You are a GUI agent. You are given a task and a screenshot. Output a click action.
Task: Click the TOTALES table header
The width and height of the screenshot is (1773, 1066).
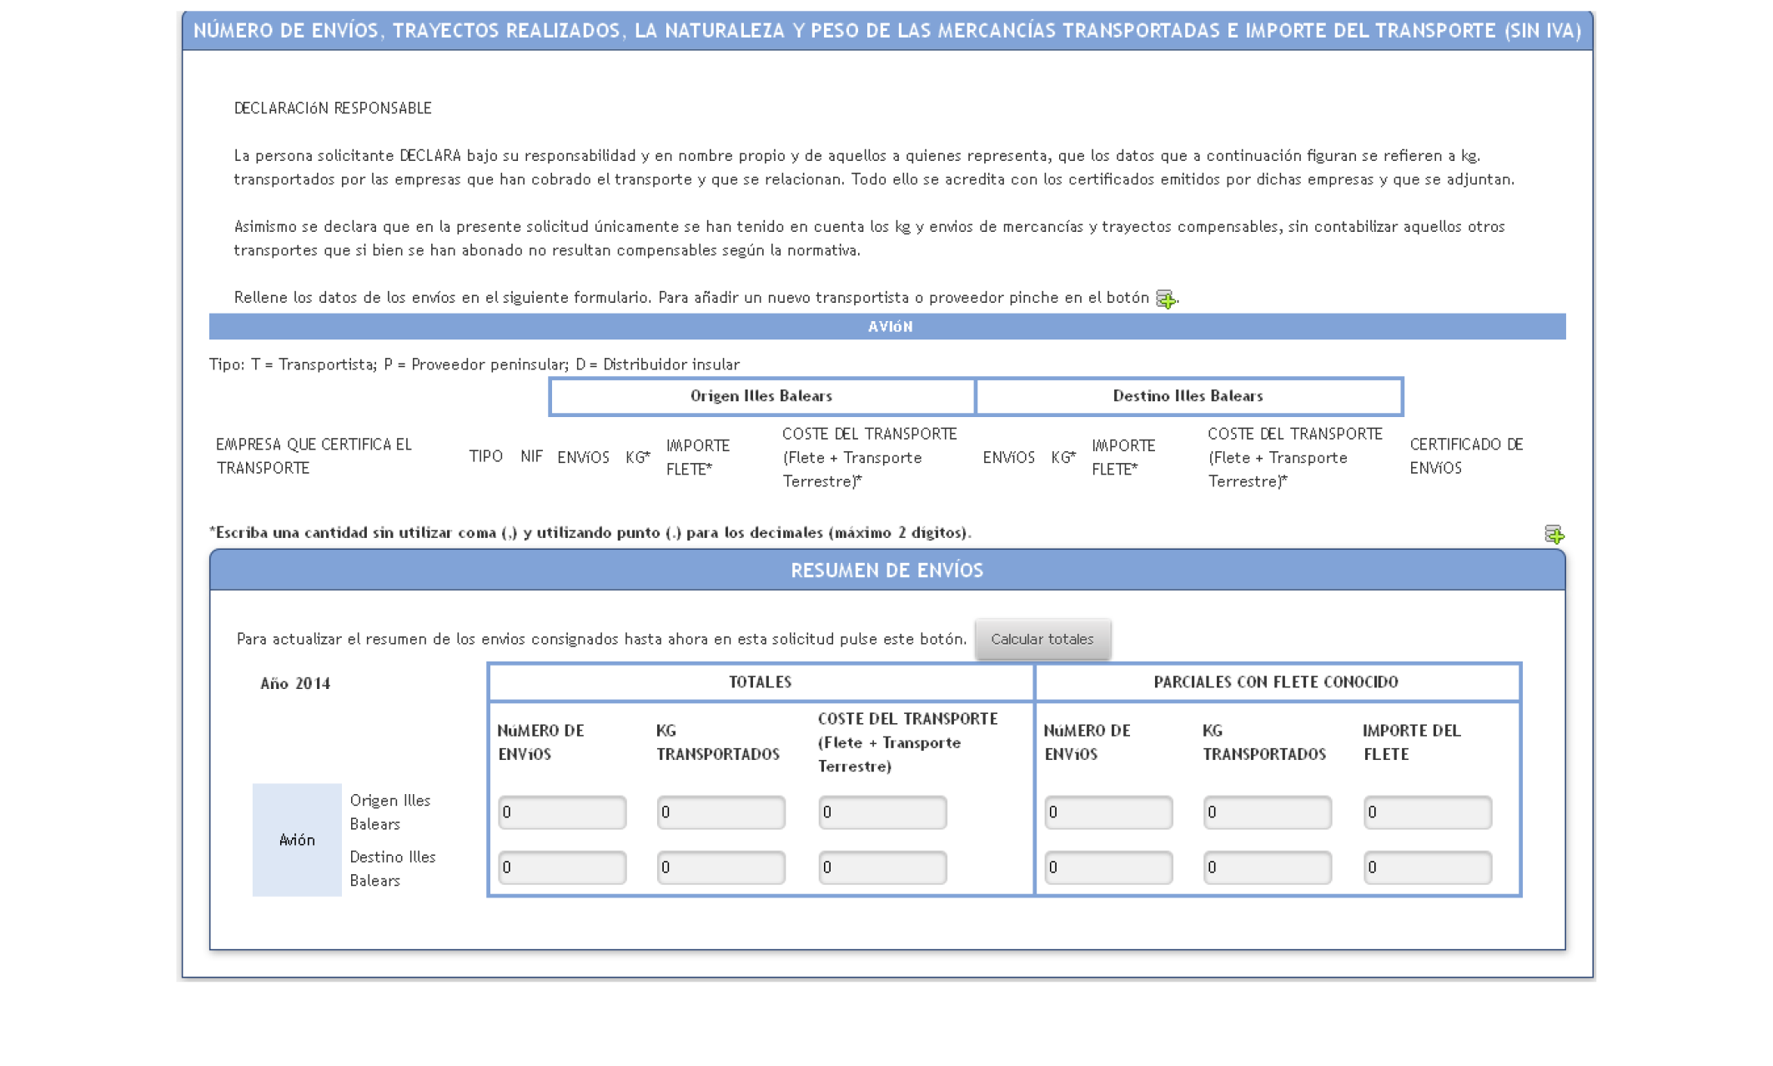761,682
